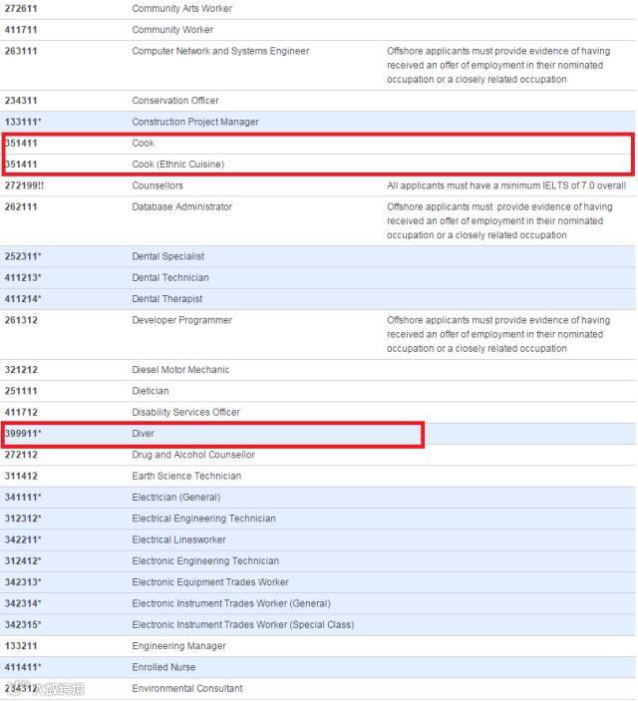Screen dimensions: 638x702
Task: Select the Community Arts Worker occupation
Action: (x=181, y=9)
